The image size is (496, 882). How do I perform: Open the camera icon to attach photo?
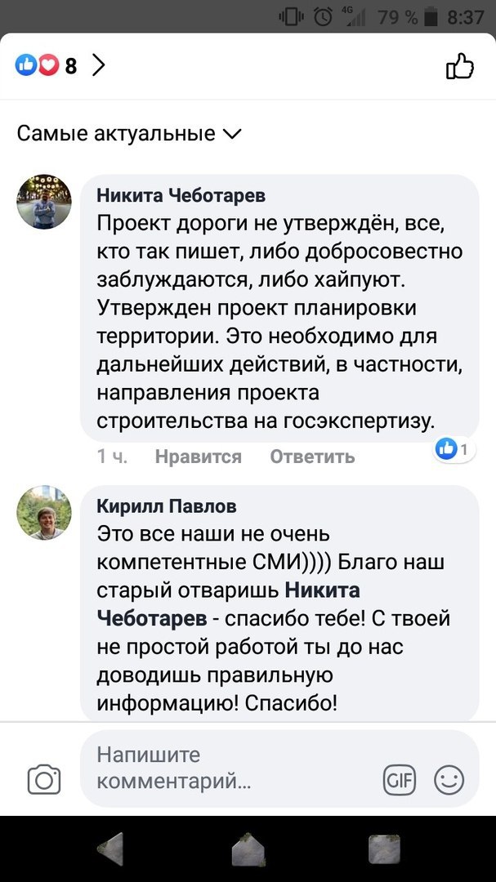(44, 779)
